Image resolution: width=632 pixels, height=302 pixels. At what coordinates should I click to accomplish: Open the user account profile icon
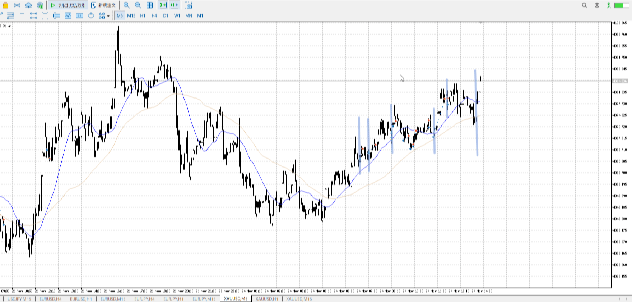pyautogui.click(x=597, y=5)
